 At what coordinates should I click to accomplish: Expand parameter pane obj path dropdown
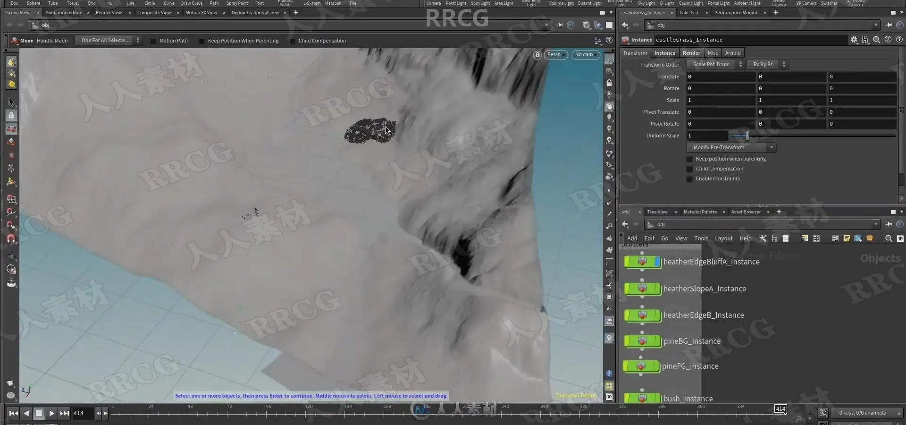tap(876, 25)
